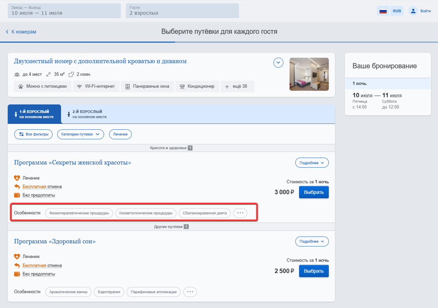
Task: Go back via К номерам link
Action: pos(21,32)
